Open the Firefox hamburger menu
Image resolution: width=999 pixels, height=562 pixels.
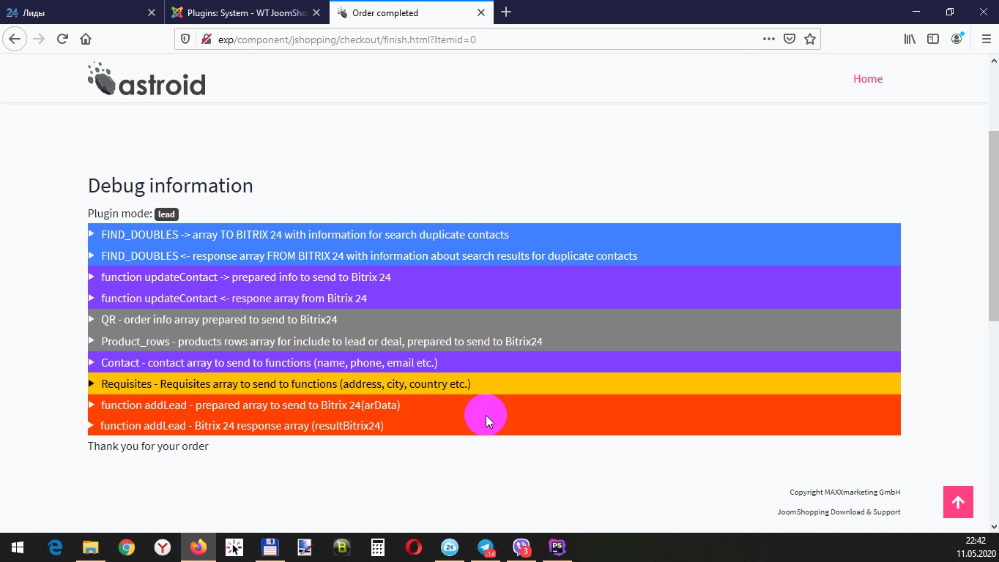tap(986, 40)
